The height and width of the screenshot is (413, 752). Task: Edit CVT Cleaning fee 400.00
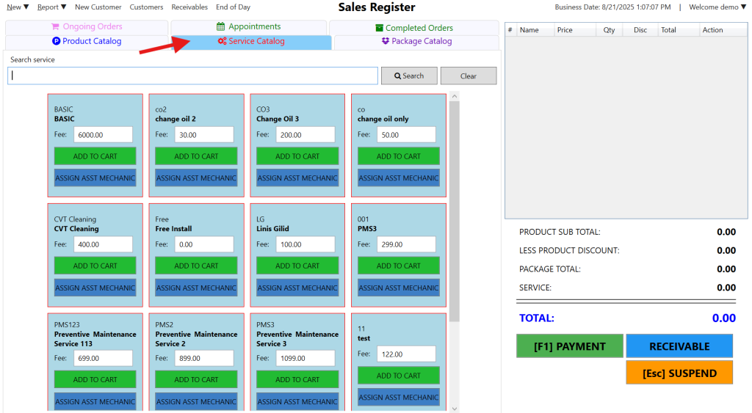coord(103,244)
